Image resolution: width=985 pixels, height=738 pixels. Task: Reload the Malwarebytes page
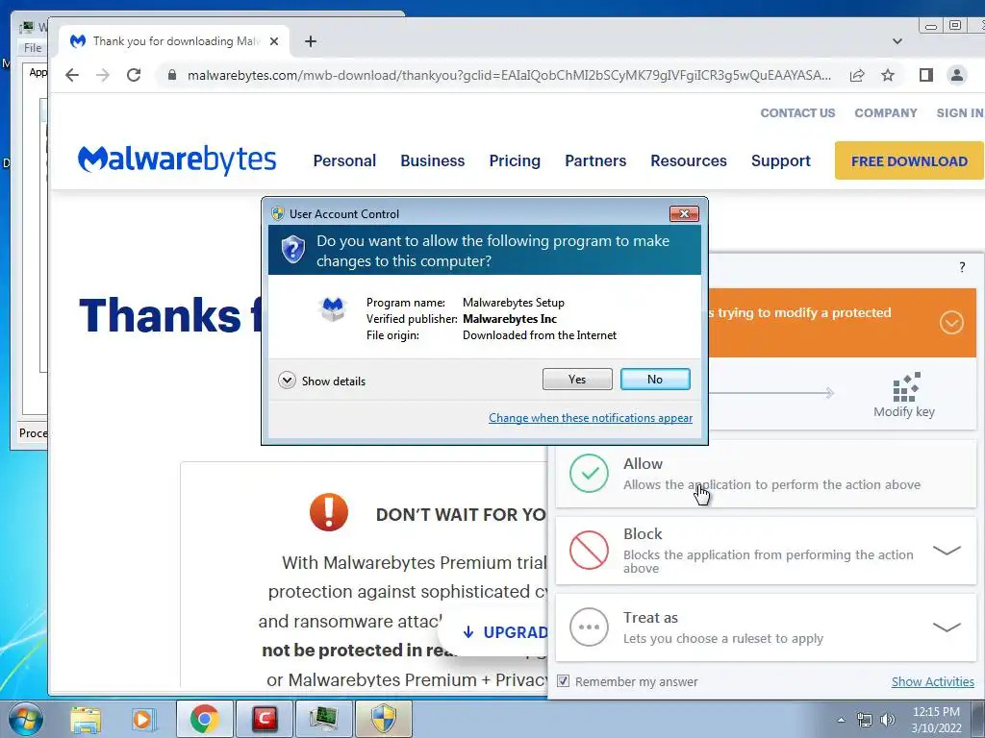tap(134, 75)
